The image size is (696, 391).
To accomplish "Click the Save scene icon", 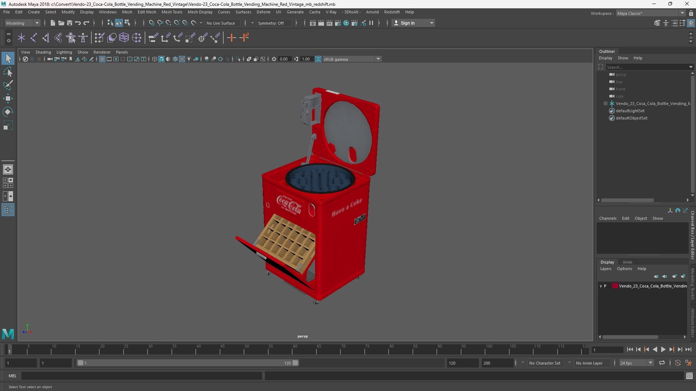I will click(70, 23).
